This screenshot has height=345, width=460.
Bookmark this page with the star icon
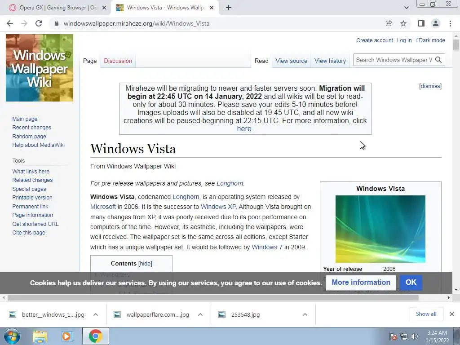403,23
